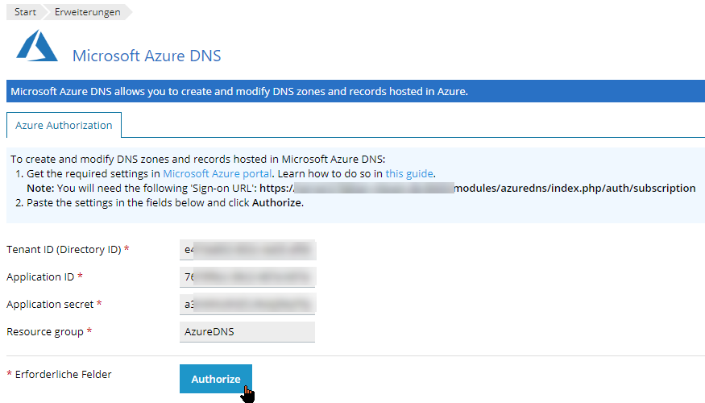Click the 'Application secret' label

coord(50,305)
